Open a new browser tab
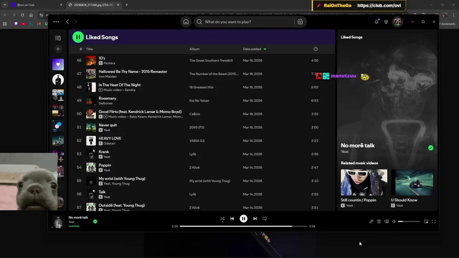Viewport: 459px width, 258px height. (127, 5)
